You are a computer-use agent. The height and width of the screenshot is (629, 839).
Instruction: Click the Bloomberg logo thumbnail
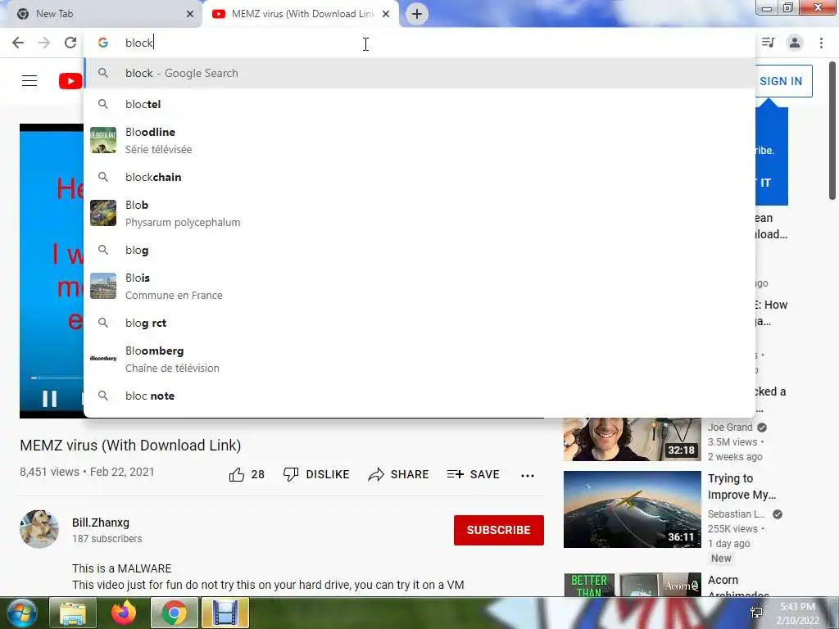103,359
